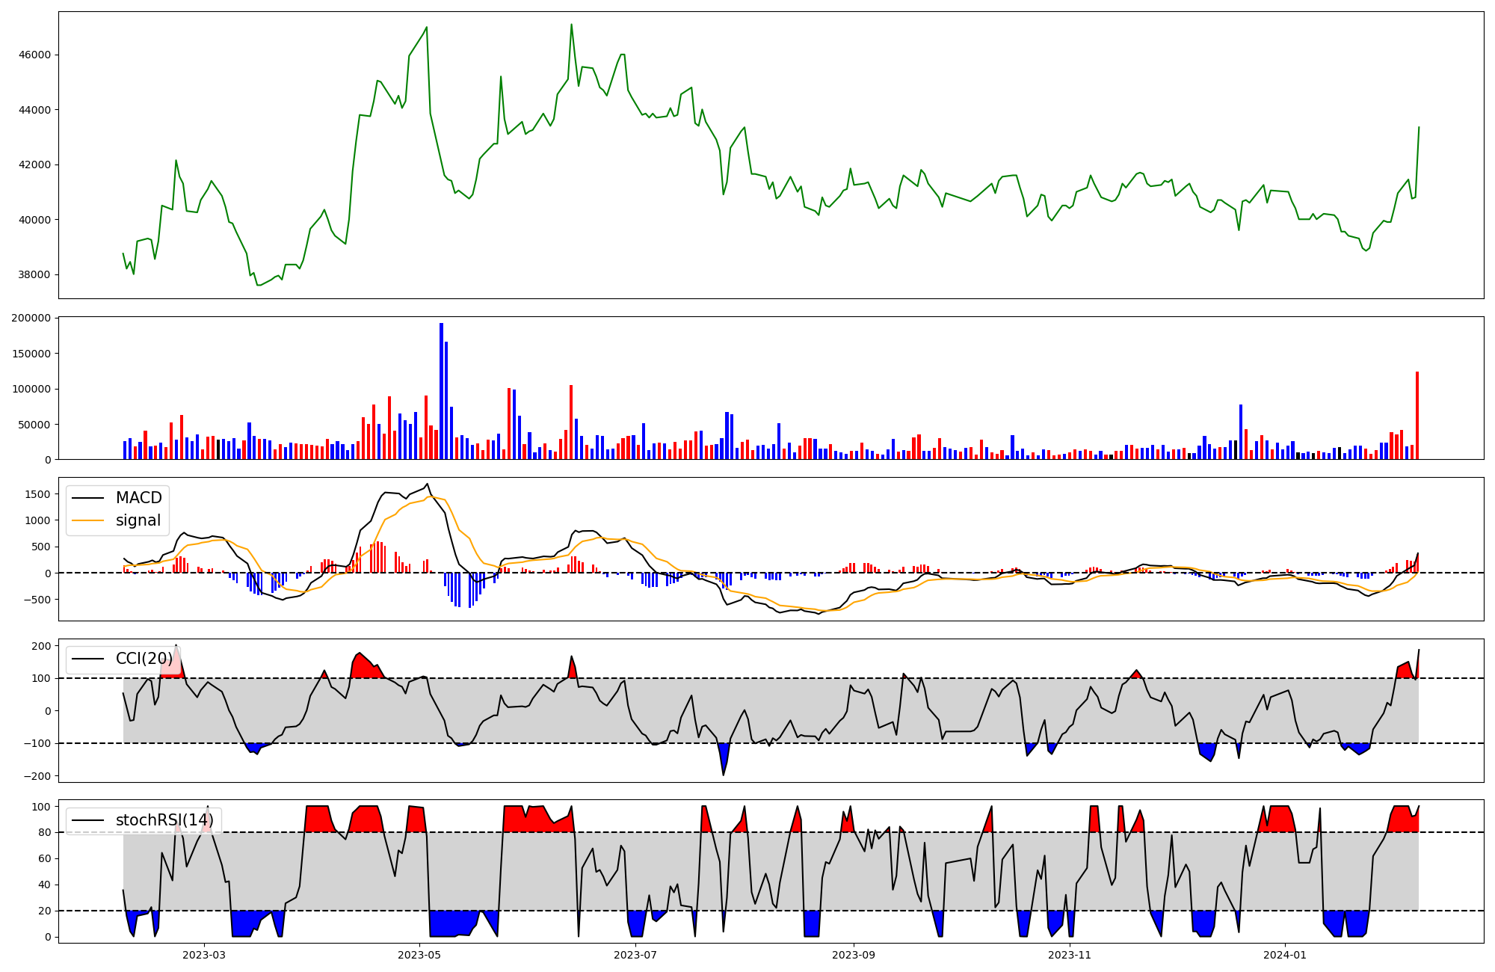Click the 2023-07 x-axis date label
The width and height of the screenshot is (1495, 972).
coord(635,954)
